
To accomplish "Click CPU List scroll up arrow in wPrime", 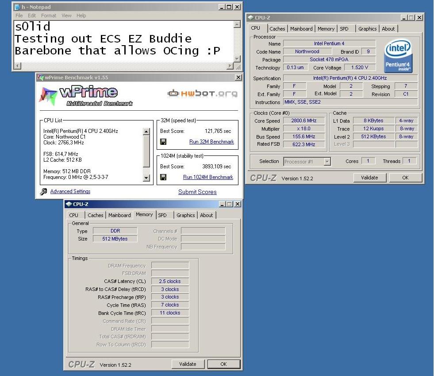I will [146, 132].
